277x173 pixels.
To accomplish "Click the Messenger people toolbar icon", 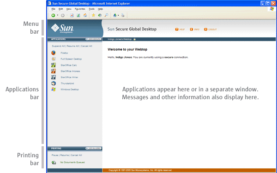I will 115,15.
